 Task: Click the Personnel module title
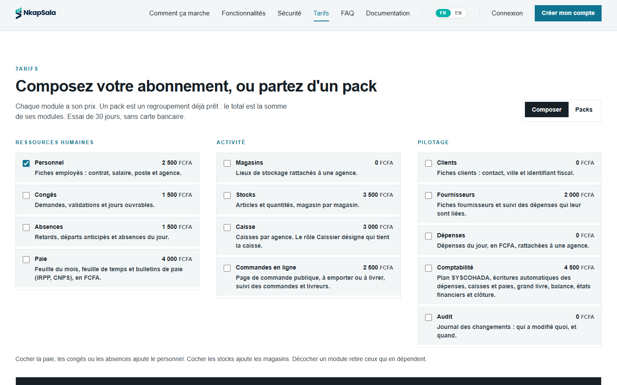[49, 163]
